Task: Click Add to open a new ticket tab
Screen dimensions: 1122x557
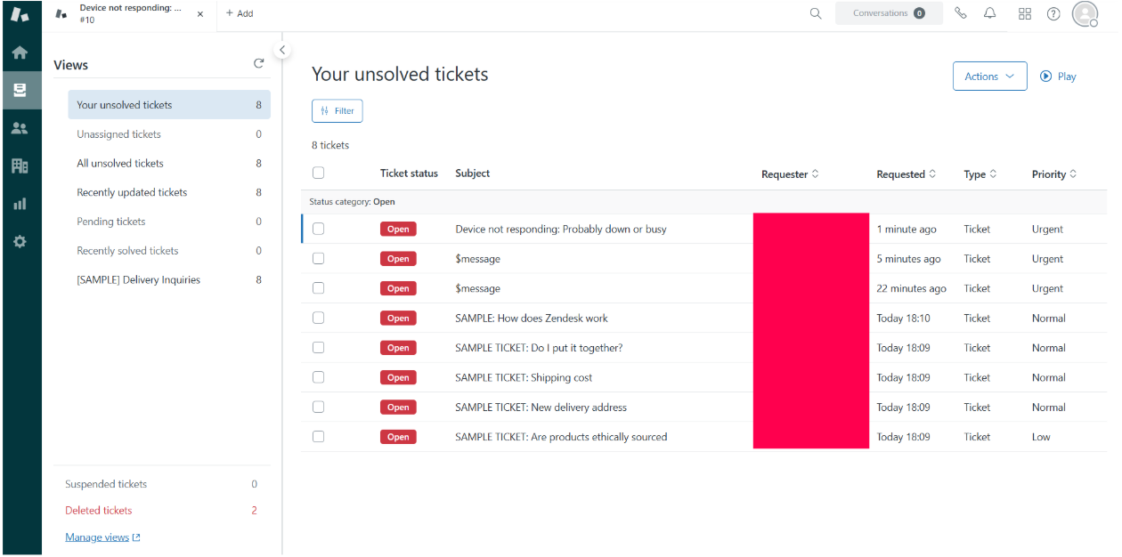Action: (x=239, y=13)
